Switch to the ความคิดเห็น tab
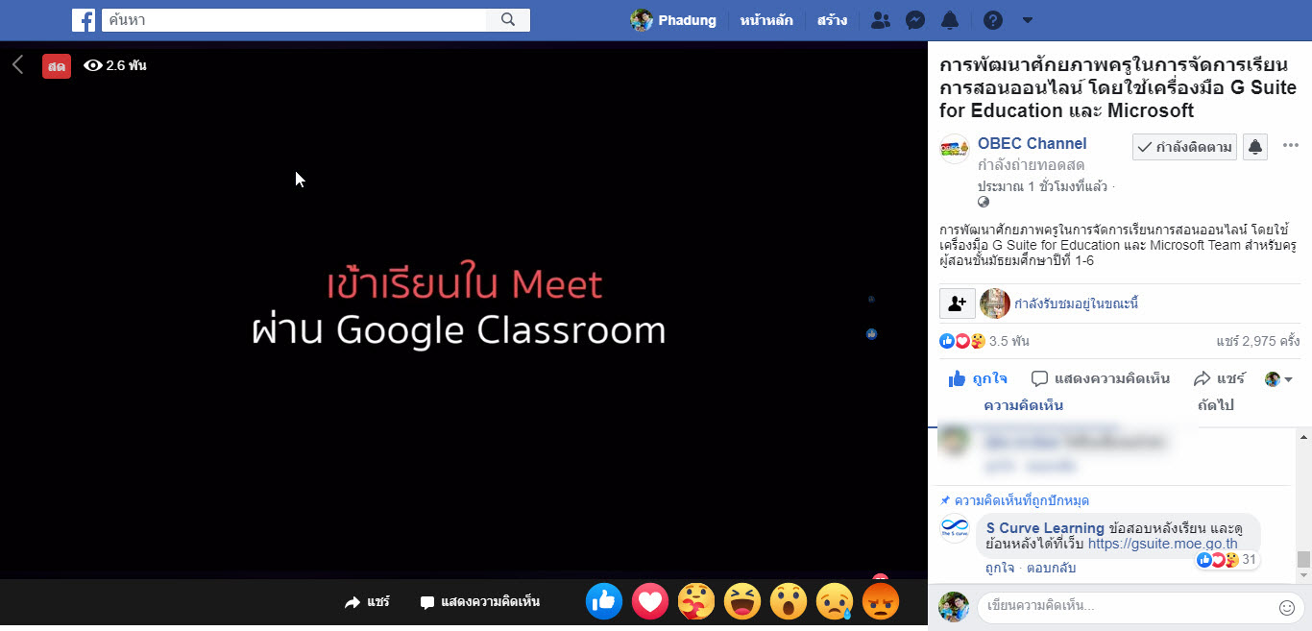This screenshot has width=1312, height=631. coord(1023,405)
